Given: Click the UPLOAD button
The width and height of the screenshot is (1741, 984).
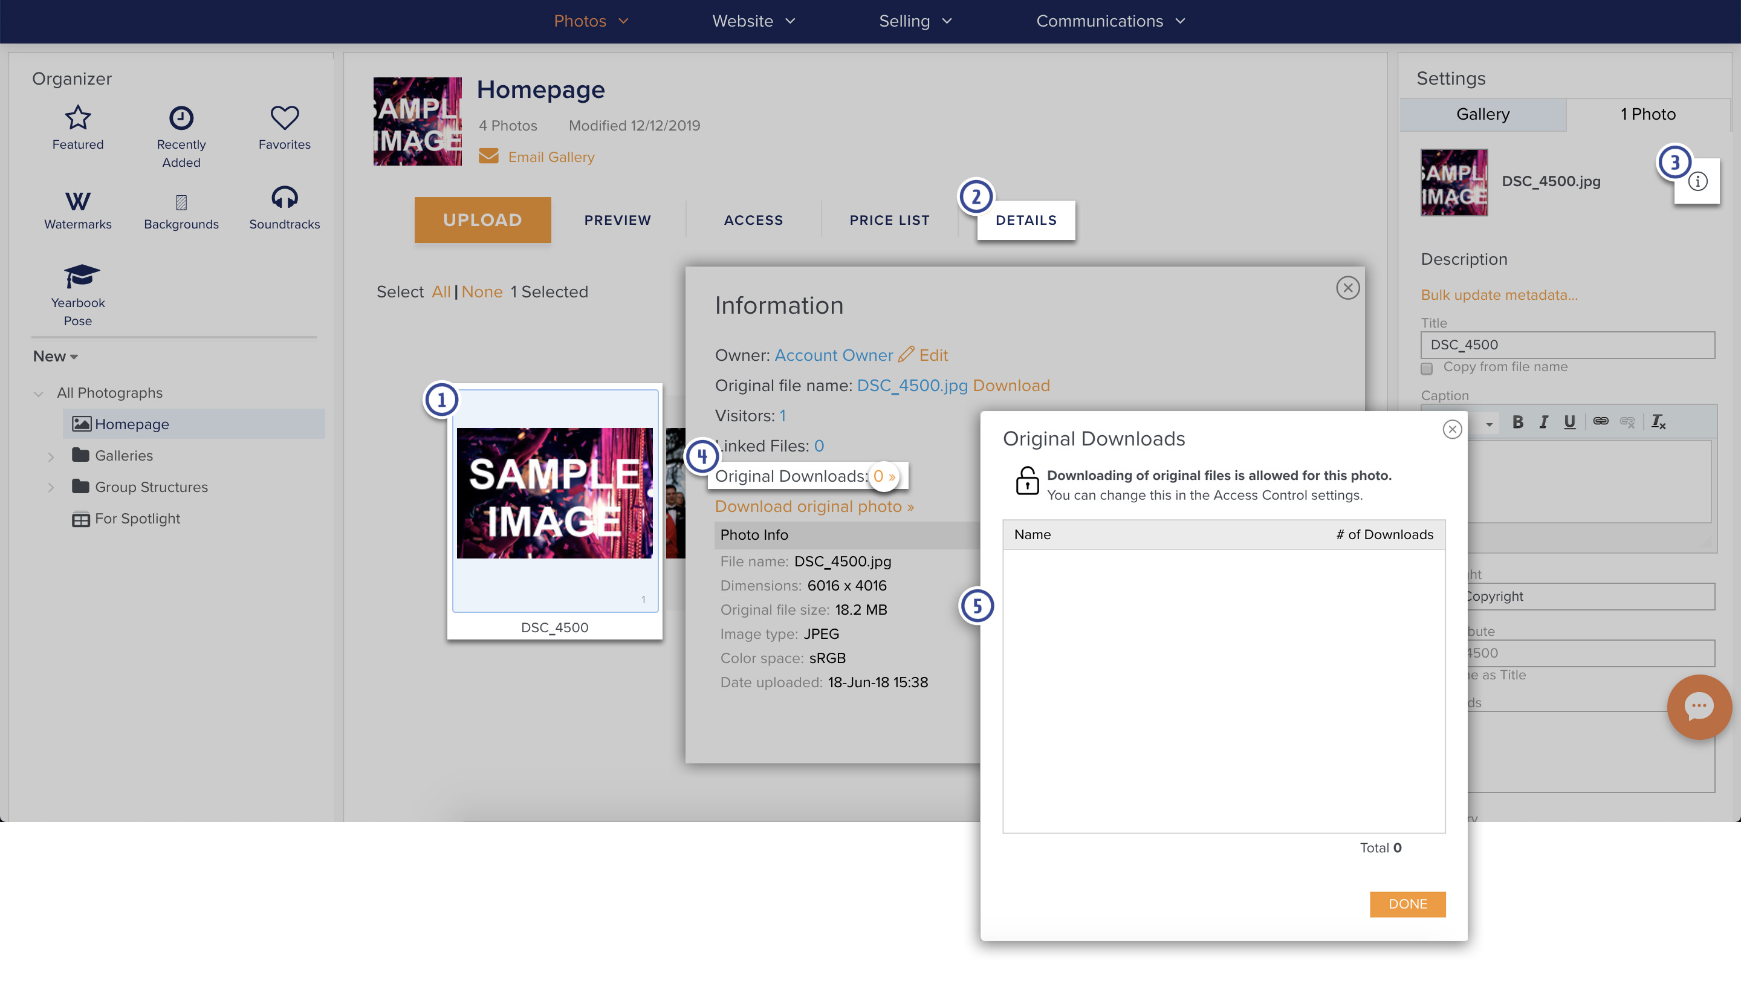Looking at the screenshot, I should 482,219.
